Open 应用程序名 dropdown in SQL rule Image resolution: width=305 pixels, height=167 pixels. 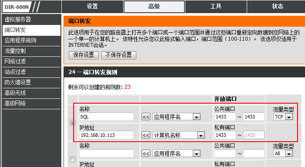tap(176, 117)
